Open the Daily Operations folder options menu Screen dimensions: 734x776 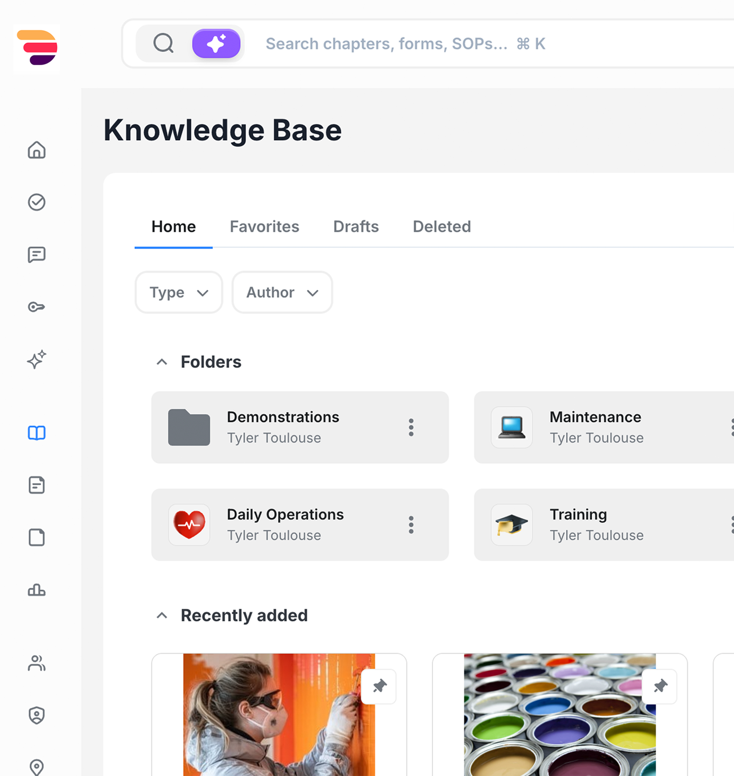(411, 525)
